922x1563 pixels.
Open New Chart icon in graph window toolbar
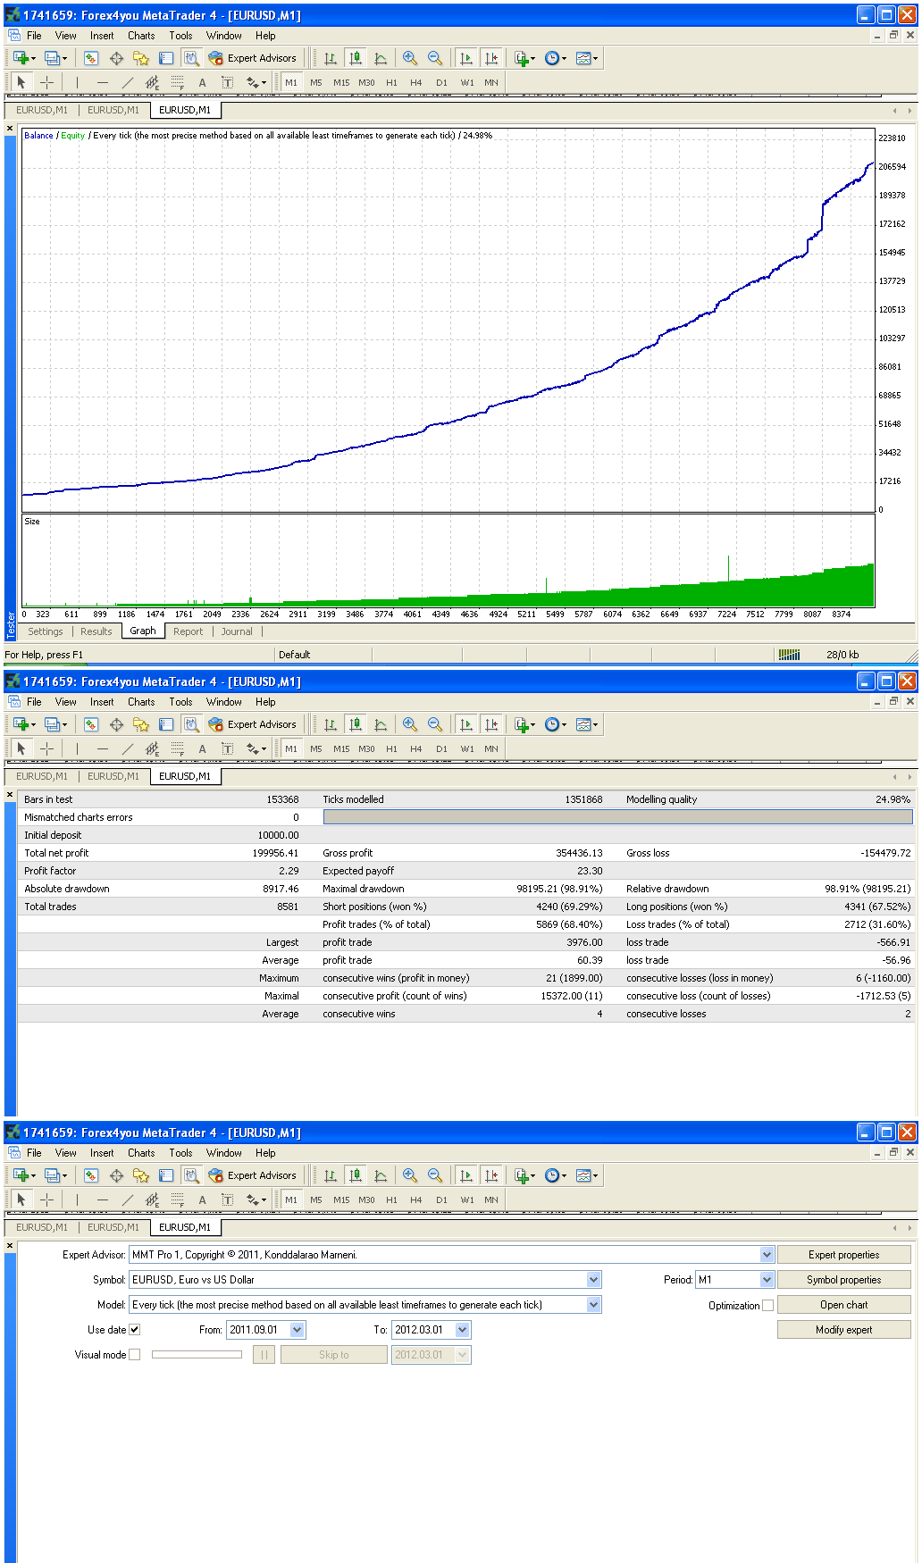pyautogui.click(x=21, y=58)
